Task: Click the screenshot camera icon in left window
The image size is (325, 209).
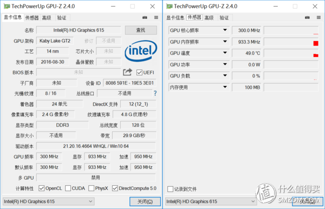Action: [145, 18]
